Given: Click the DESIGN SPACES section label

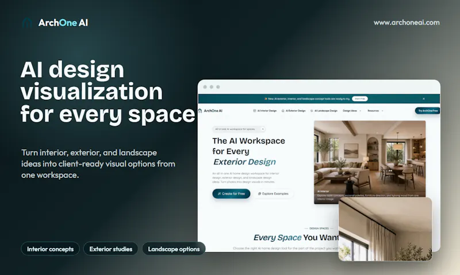Looking at the screenshot, I should coord(319,228).
